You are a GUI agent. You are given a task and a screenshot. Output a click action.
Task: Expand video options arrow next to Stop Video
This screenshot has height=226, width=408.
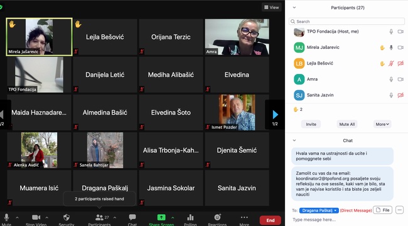click(x=47, y=217)
